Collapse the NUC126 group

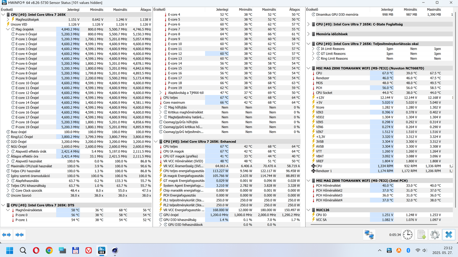click(x=309, y=210)
